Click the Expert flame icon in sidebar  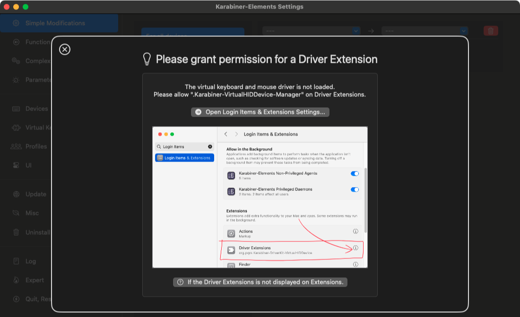click(16, 280)
